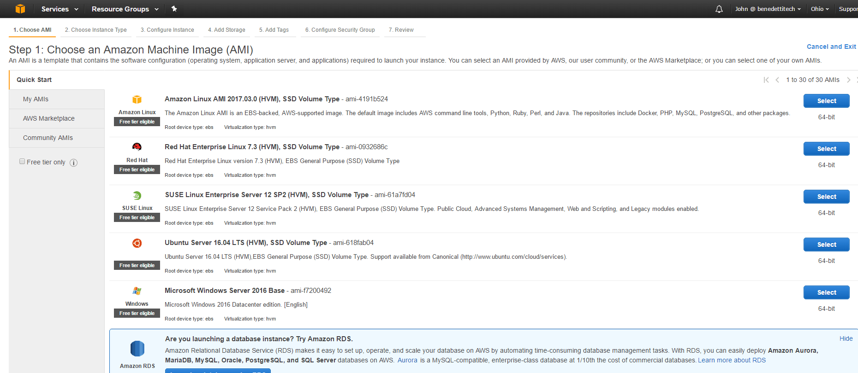Go to first page of AMIs
The width and height of the screenshot is (858, 373).
(766, 80)
